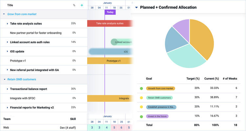Viewport: 246px width, 131px height.
Task: Click green status dot for Invest in the future
Action: click(x=141, y=116)
